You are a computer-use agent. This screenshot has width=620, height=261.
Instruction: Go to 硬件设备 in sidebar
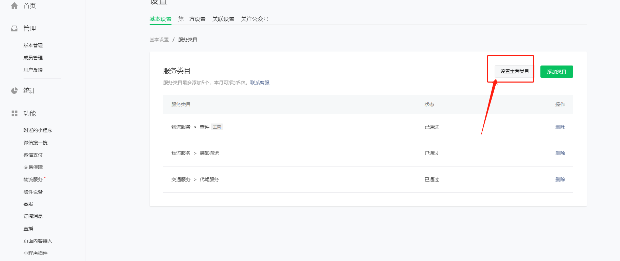pyautogui.click(x=33, y=192)
